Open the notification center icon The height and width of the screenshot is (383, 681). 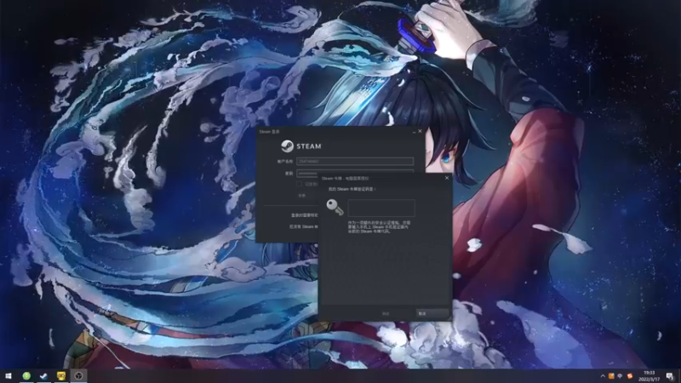coord(670,376)
